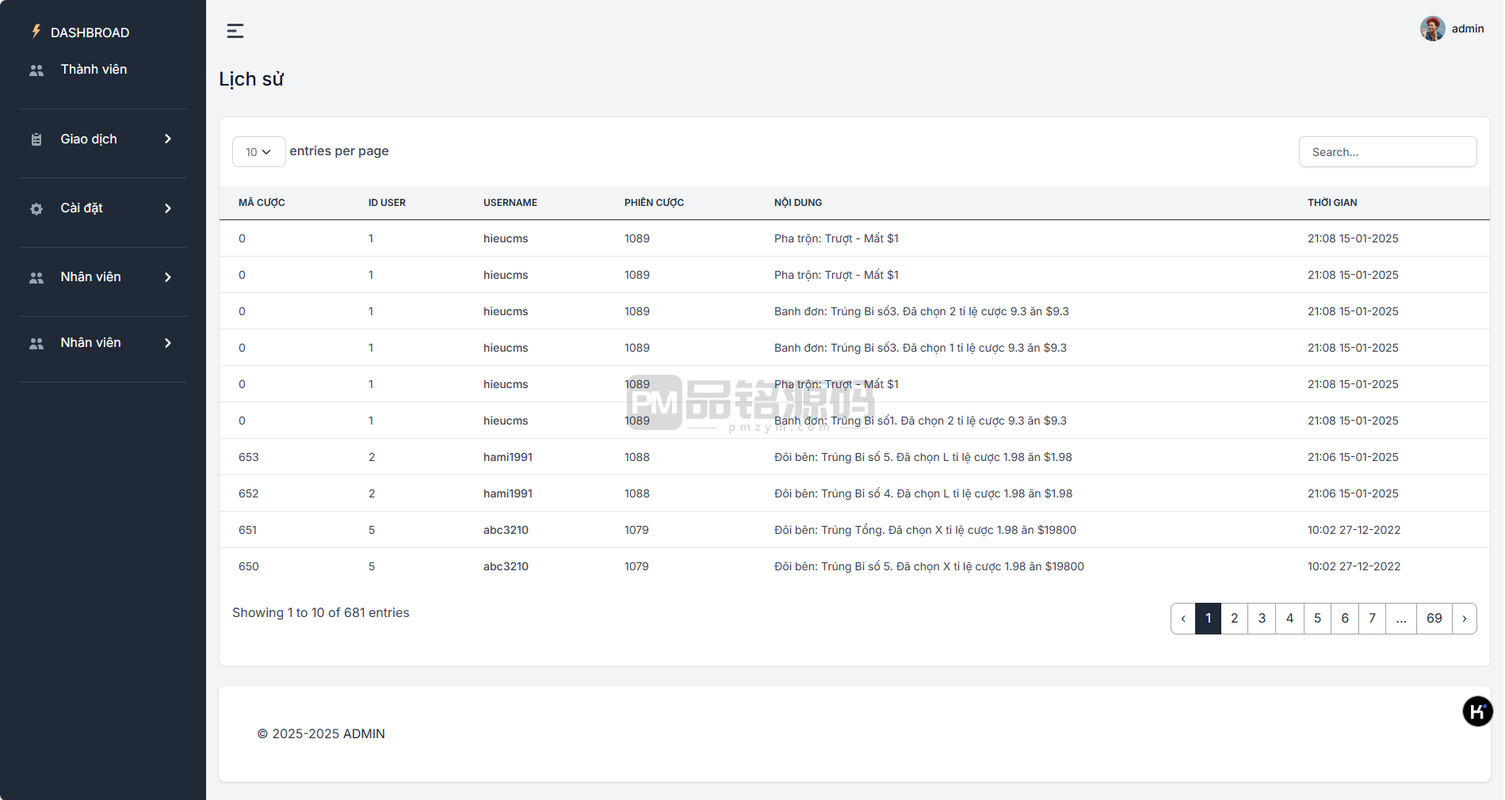This screenshot has width=1505, height=800.
Task: Sort by the MÃ CƯỢC column header
Action: point(262,203)
